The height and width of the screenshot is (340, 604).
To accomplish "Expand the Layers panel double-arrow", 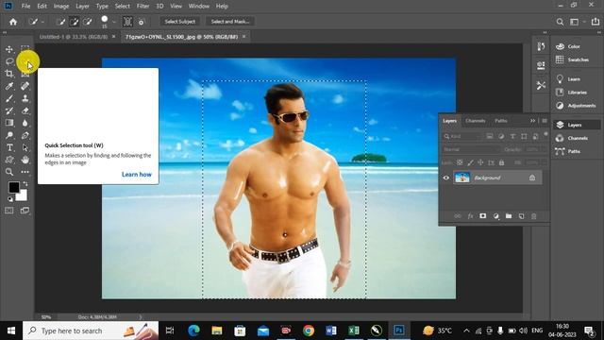I will [x=532, y=121].
